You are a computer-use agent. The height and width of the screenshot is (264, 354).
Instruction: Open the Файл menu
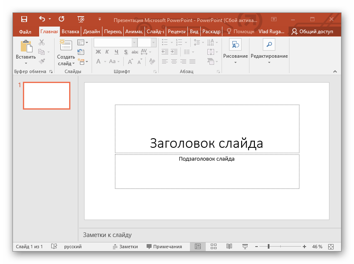pos(25,32)
